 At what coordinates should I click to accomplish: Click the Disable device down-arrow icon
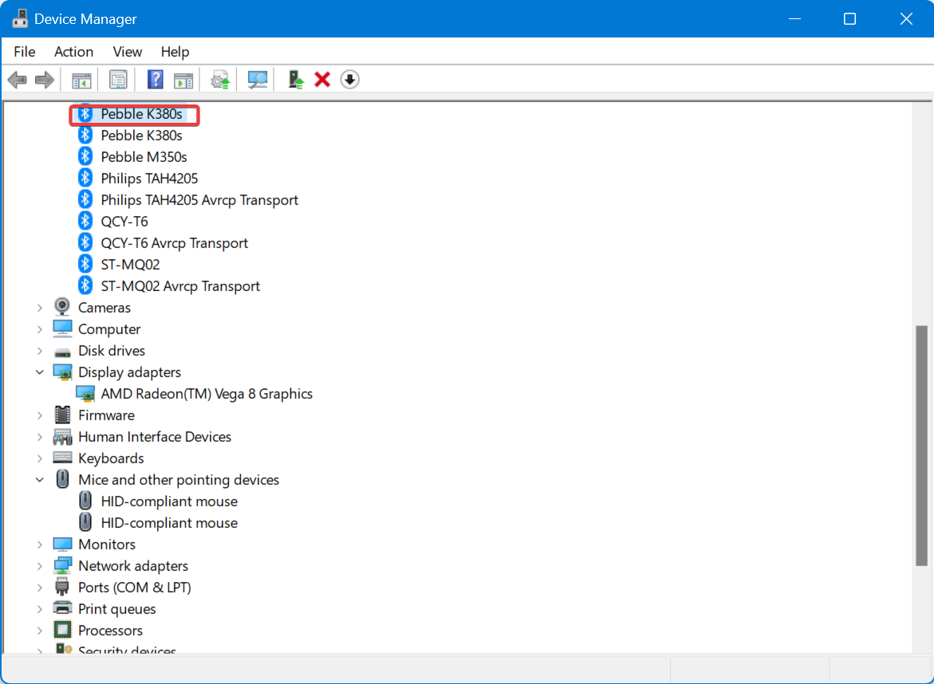pyautogui.click(x=349, y=79)
